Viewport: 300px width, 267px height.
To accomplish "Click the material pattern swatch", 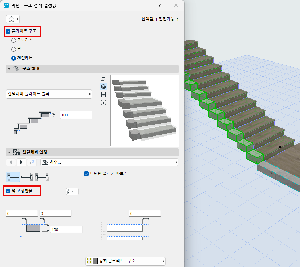I will [89, 261].
